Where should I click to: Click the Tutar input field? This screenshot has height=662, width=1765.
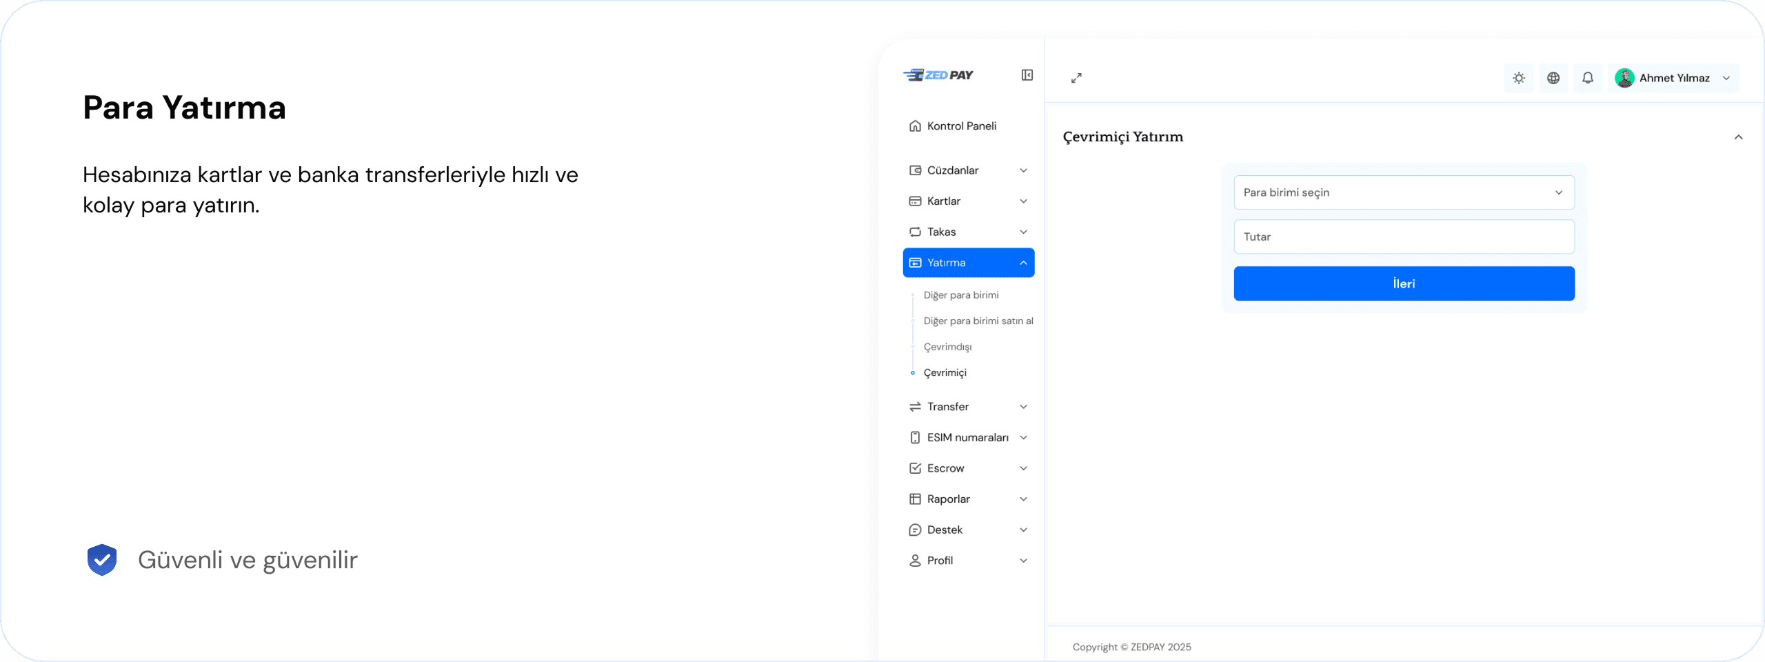[x=1403, y=237]
